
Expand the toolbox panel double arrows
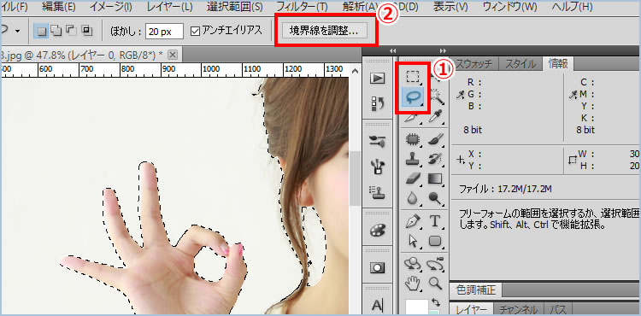click(x=443, y=50)
